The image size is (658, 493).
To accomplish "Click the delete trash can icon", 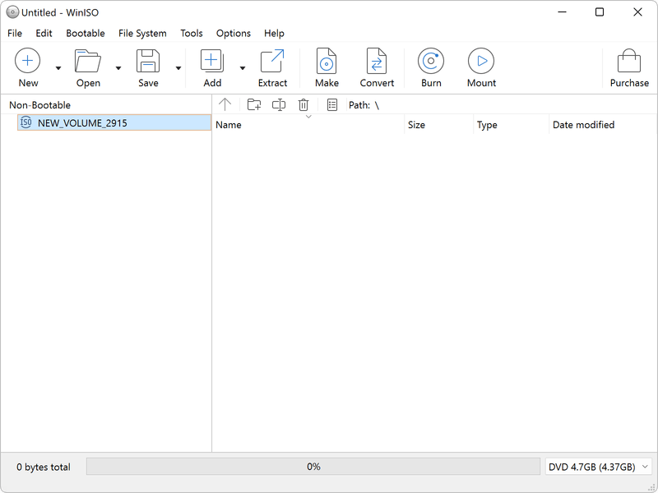I will point(304,105).
